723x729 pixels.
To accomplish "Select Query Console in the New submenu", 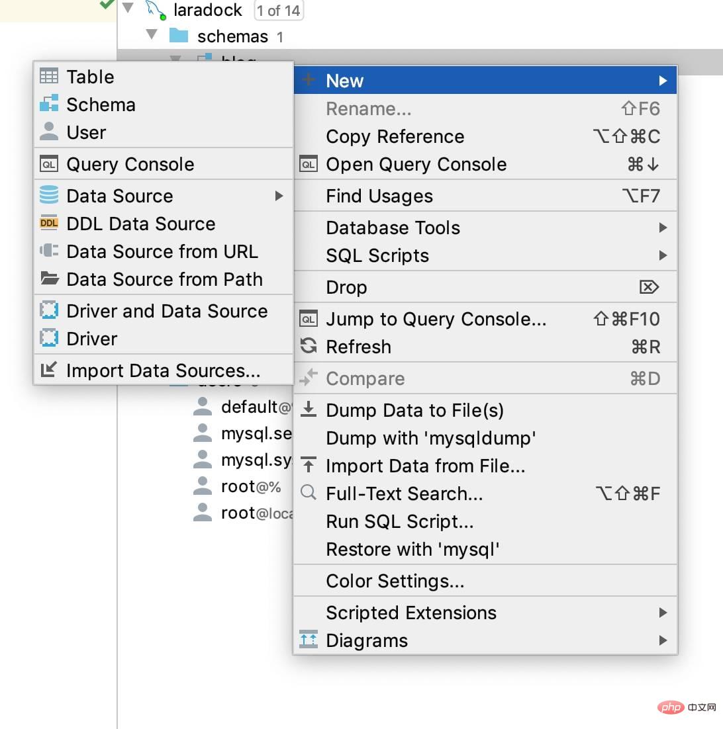I will (x=164, y=164).
